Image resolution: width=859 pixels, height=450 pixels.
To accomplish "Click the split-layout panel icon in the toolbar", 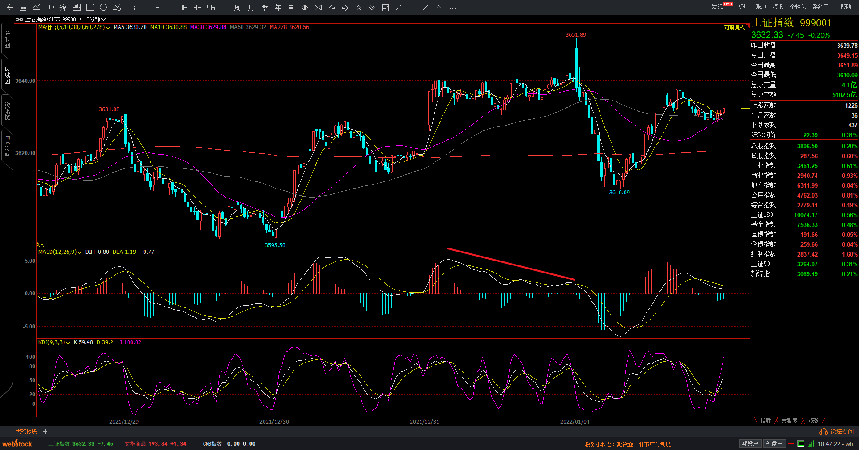I will (x=385, y=8).
